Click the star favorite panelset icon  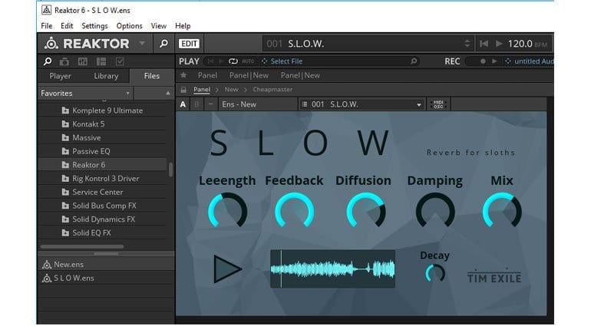(x=183, y=75)
